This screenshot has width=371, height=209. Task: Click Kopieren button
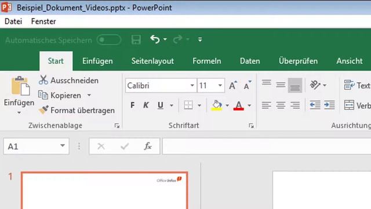click(60, 95)
